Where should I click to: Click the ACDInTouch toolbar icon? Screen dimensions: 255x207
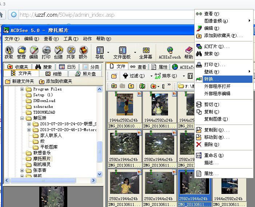click(170, 52)
